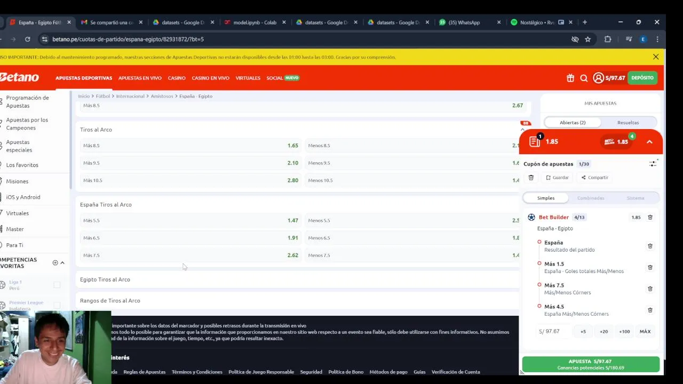Select España Más 6.5 tiros odds 1.91
683x384 pixels.
pos(191,238)
